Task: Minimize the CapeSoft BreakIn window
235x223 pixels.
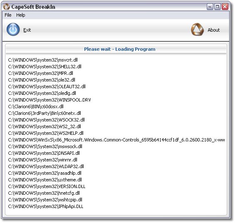Action: (210, 7)
